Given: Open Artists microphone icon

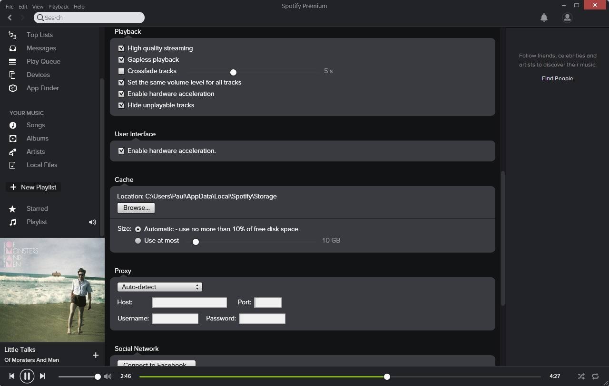Looking at the screenshot, I should pyautogui.click(x=13, y=152).
